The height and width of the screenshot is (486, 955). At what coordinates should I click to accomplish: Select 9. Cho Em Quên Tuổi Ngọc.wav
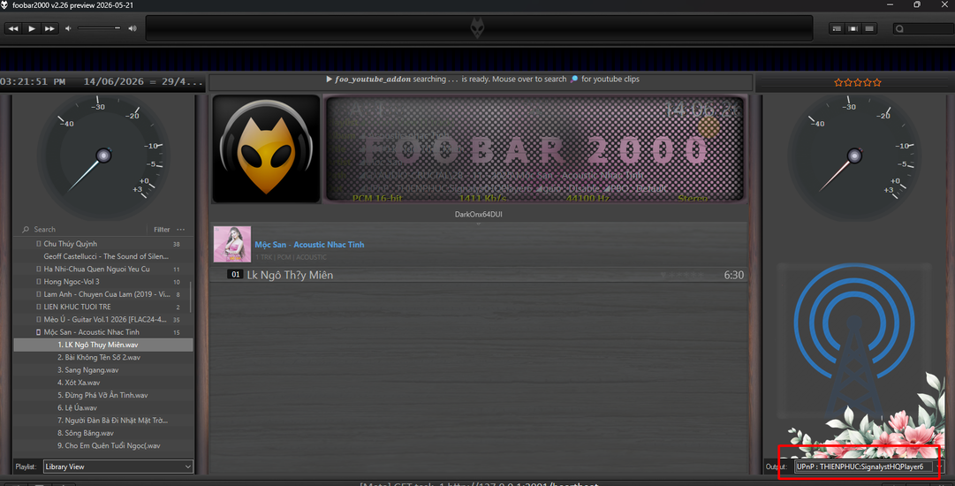click(x=109, y=446)
